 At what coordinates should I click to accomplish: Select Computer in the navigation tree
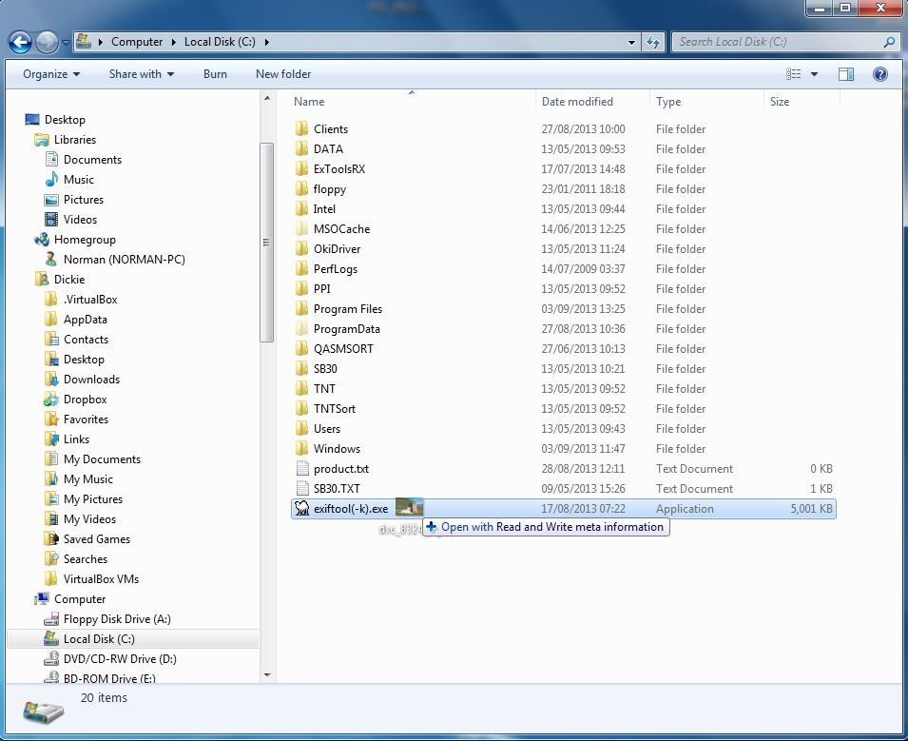coord(80,599)
